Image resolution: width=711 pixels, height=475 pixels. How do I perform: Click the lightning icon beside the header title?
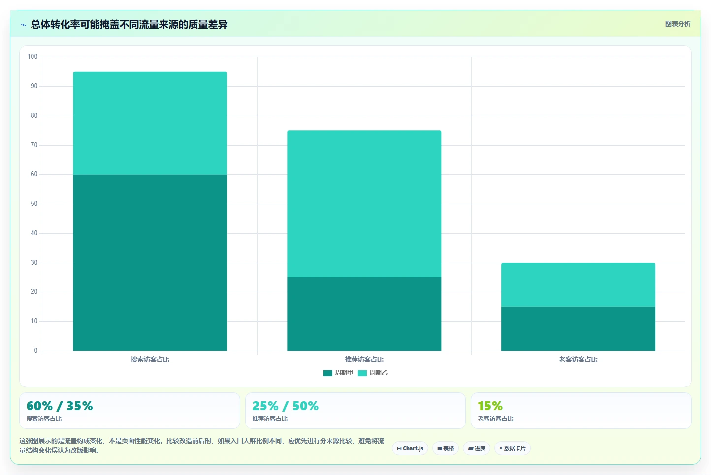point(23,25)
